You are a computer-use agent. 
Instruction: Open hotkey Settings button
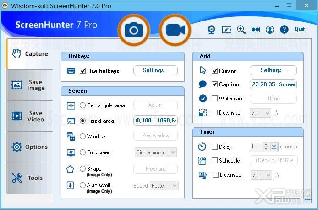[x=155, y=70]
